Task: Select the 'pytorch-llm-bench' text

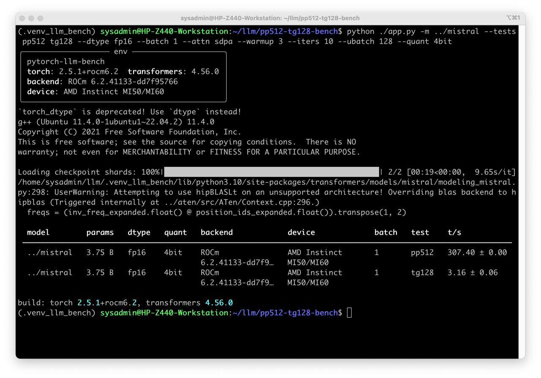Action: (66, 62)
